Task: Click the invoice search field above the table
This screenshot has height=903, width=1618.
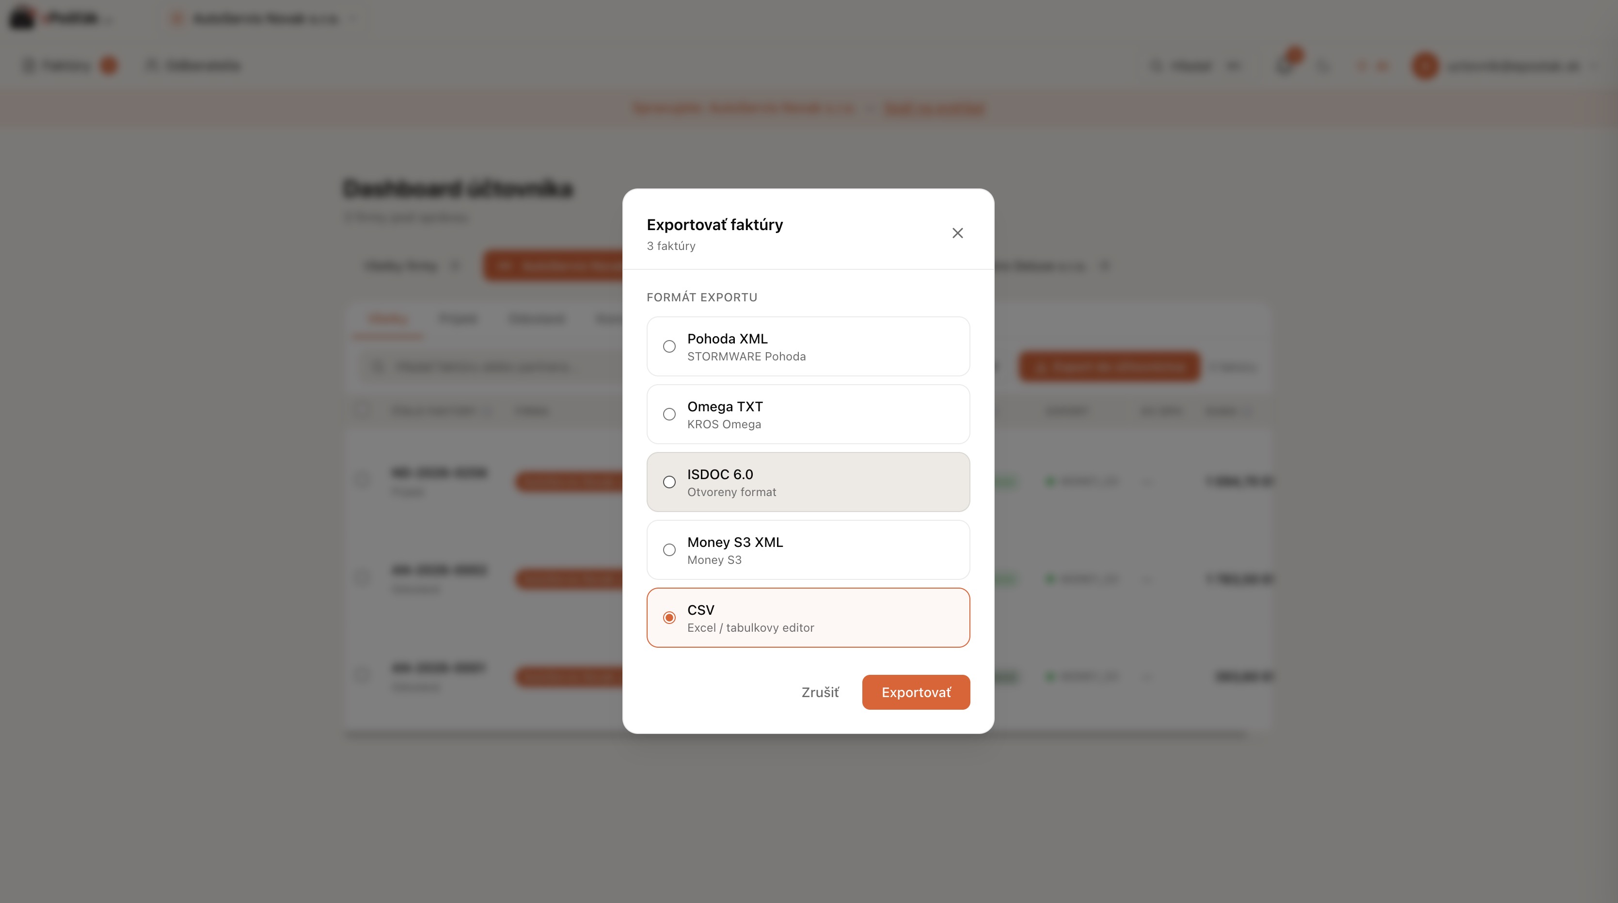Action: coord(484,367)
